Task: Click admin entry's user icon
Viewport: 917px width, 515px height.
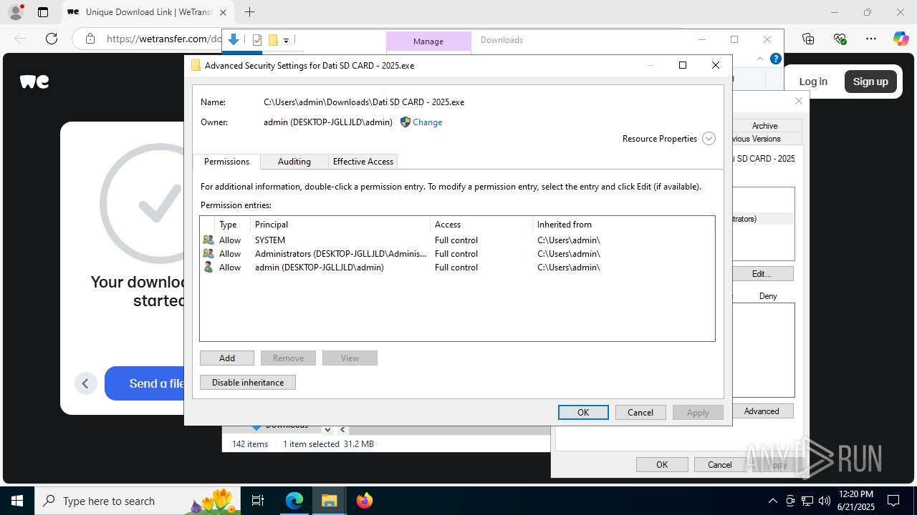Action: coord(208,268)
